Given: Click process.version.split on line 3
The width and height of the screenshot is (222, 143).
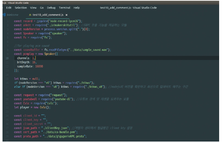Looking at the screenshot, I should click(x=60, y=29).
